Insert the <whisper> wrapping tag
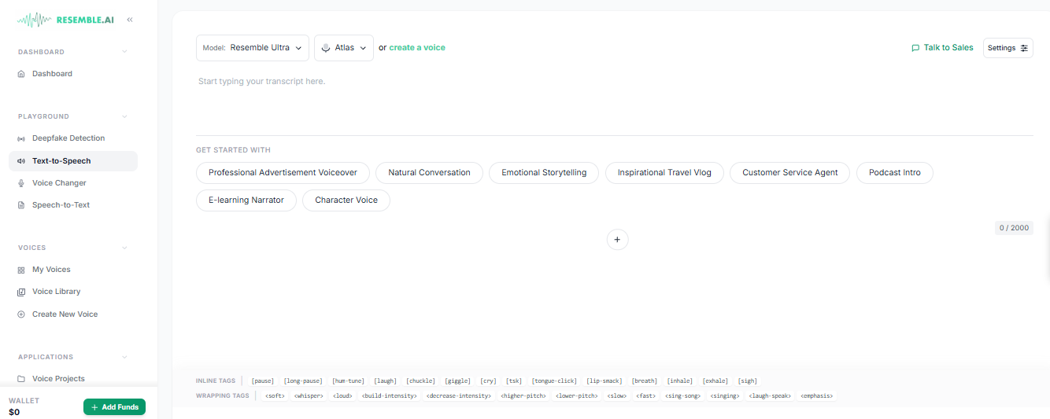 click(x=309, y=396)
